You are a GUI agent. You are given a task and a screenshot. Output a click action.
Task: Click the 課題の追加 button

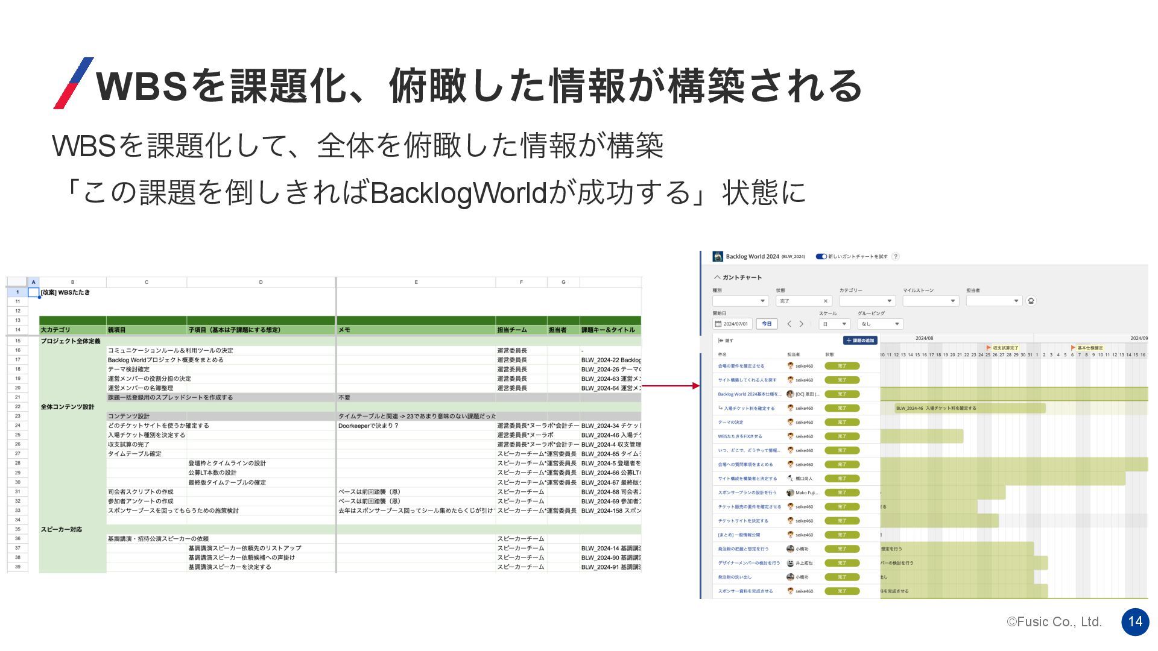[x=860, y=341]
